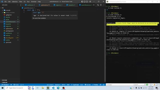
Task: Click the Ln 1, Col 17 cursor position
Action: [x=50, y=85]
